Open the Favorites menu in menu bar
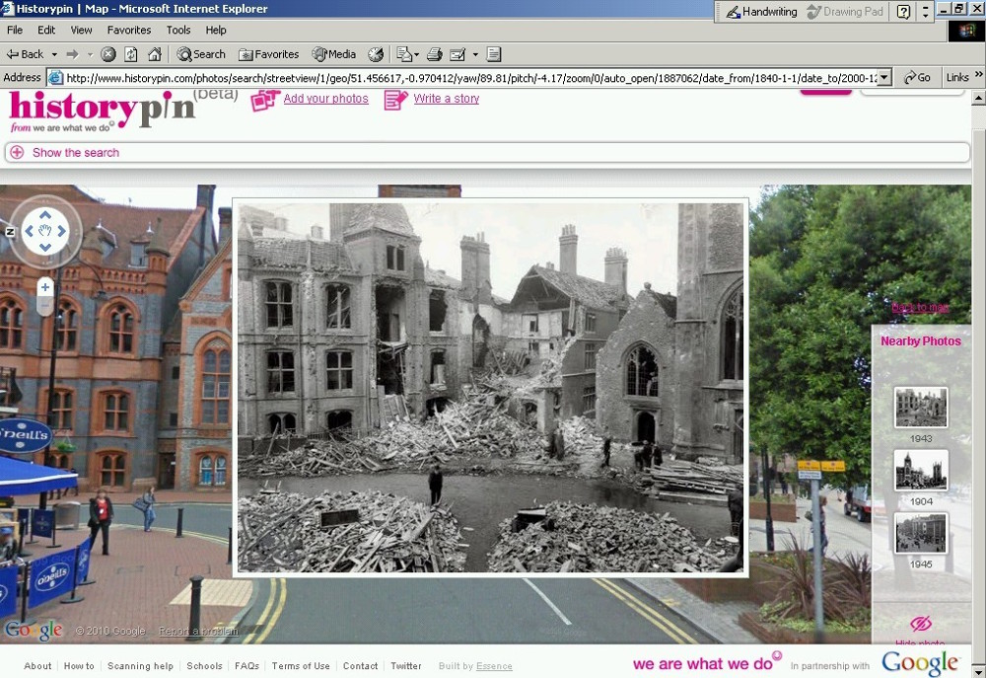The height and width of the screenshot is (678, 986). click(x=129, y=31)
